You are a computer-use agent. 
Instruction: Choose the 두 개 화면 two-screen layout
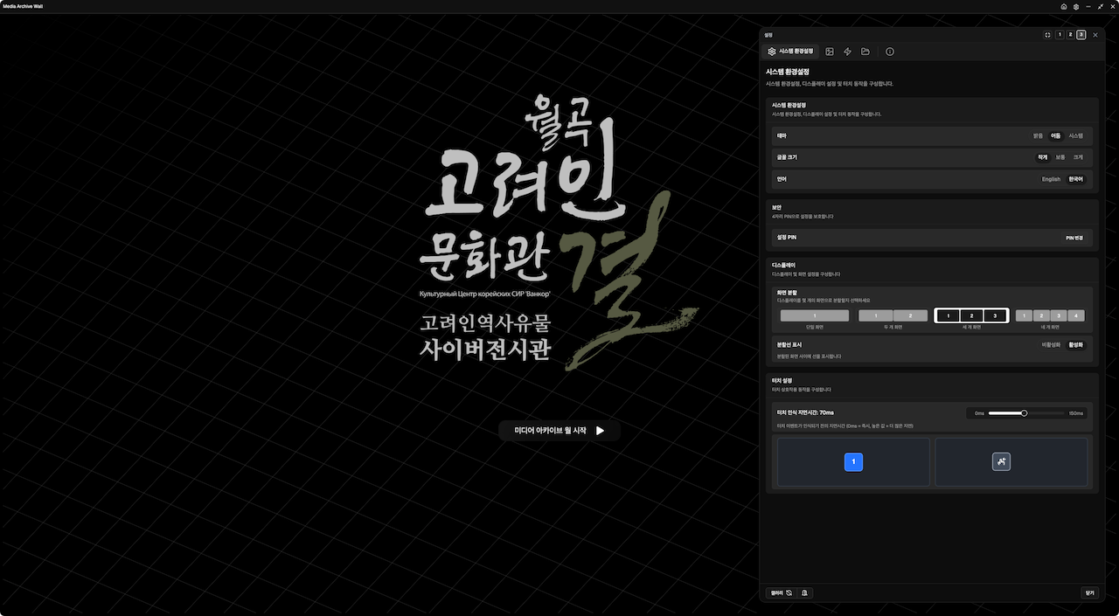[x=893, y=316]
